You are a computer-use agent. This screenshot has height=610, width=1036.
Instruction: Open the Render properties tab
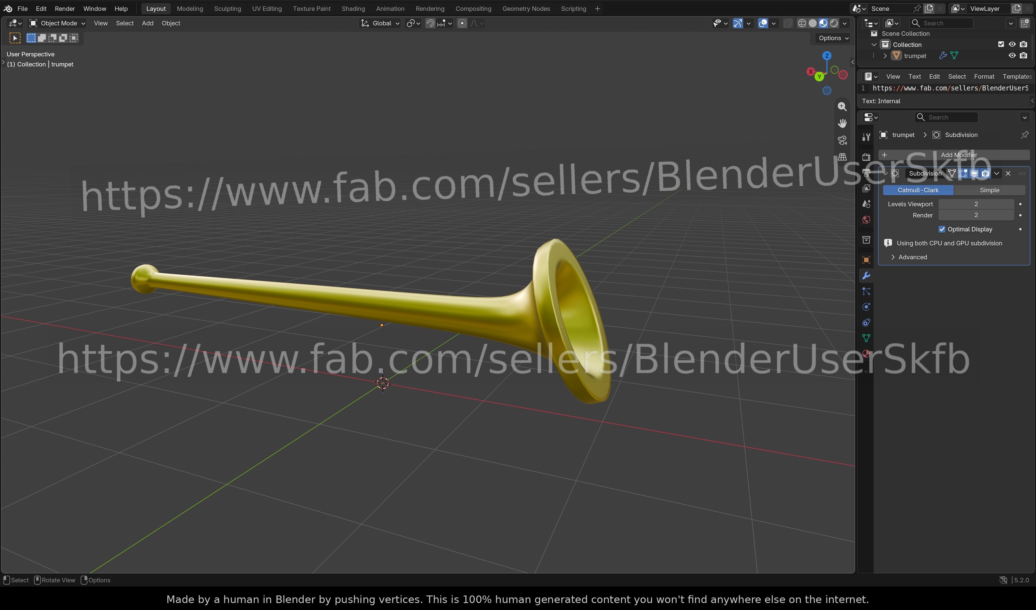(x=866, y=157)
